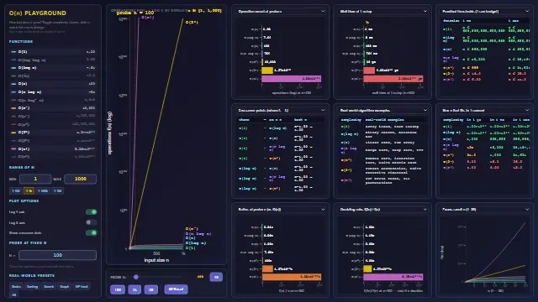
Task: Click the O(n log n) curve label on chart
Action: pyautogui.click(x=198, y=234)
